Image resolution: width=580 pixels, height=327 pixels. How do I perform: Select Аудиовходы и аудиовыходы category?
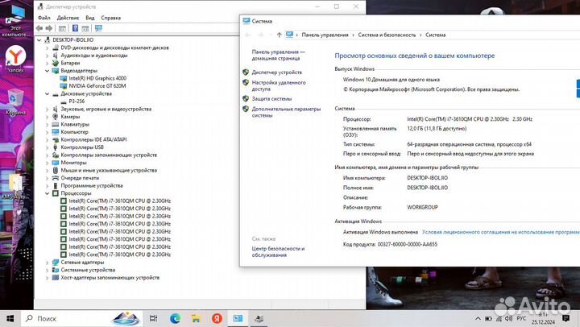[x=94, y=55]
